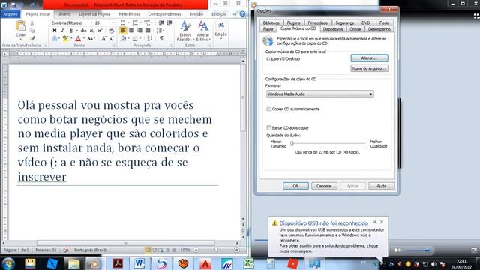Open the borders dropdown in paragraph group

pyautogui.click(x=140, y=38)
